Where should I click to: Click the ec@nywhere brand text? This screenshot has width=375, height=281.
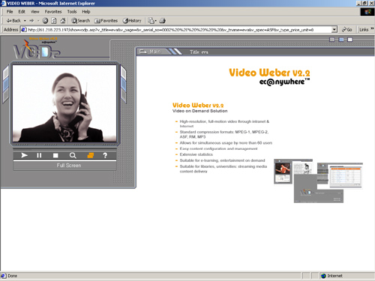284,82
